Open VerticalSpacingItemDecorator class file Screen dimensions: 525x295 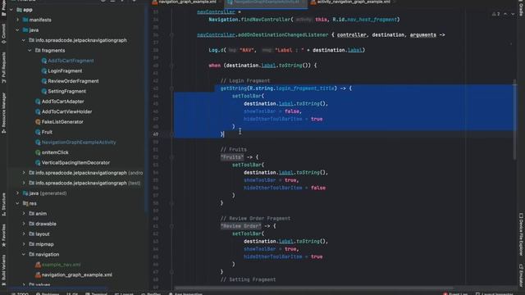coord(75,162)
